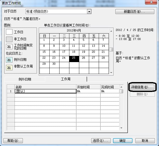159x146 pixels.
Task: Click row header number 1
Action: coord(11,91)
